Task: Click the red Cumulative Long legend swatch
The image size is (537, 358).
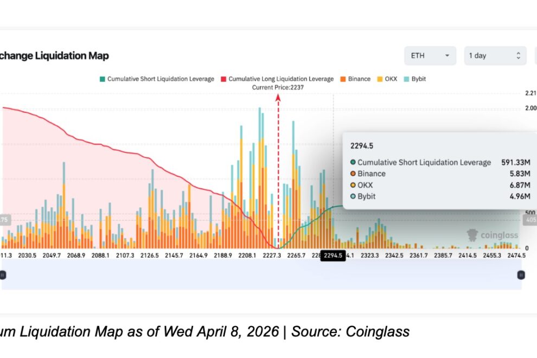Action: point(223,79)
